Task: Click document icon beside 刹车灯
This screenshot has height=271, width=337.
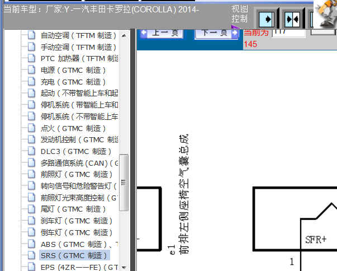Action: click(x=32, y=221)
